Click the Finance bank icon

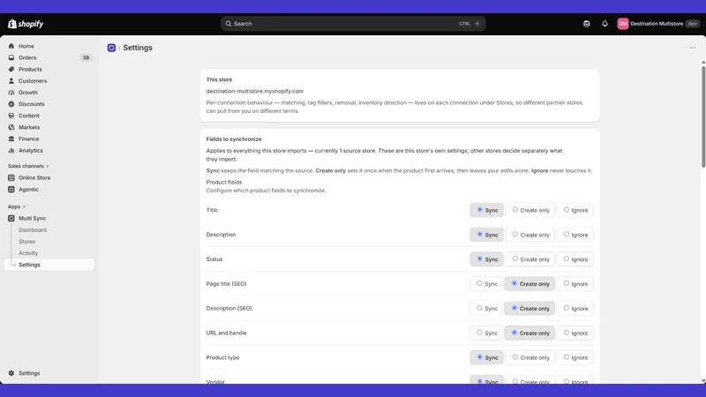tap(11, 139)
